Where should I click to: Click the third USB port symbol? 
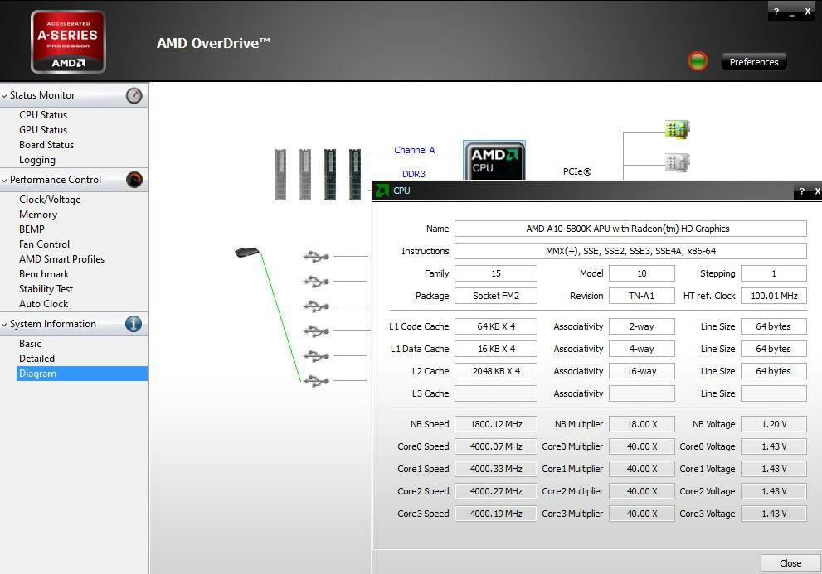[316, 306]
